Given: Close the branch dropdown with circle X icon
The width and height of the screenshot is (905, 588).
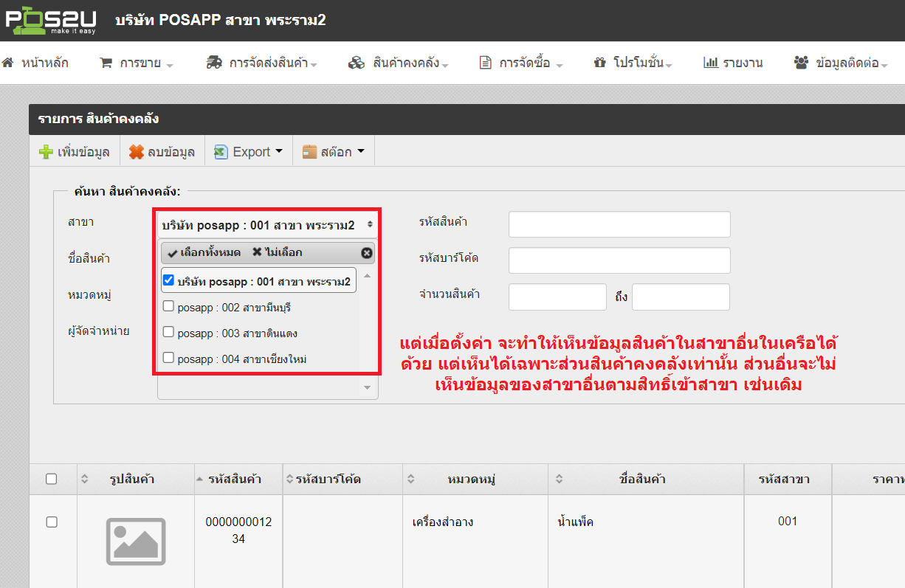Looking at the screenshot, I should (x=367, y=253).
